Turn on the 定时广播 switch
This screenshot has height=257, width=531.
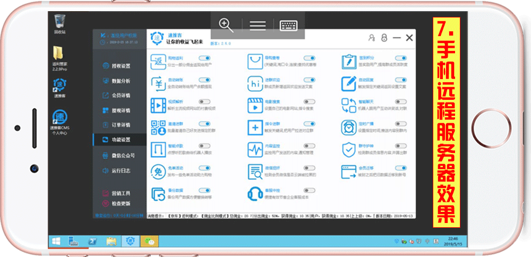tap(401, 124)
